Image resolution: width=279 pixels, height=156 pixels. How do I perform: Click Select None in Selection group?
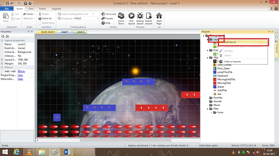[x=46, y=23]
